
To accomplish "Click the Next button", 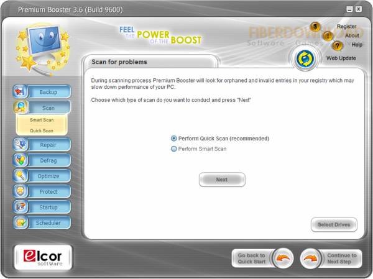I will [222, 180].
